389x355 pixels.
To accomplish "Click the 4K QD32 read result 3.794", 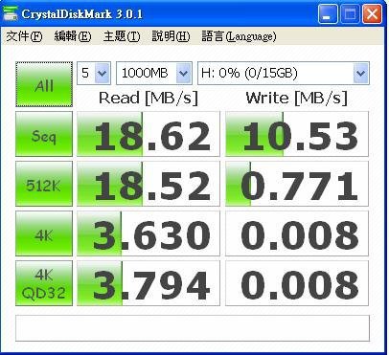I will (x=149, y=283).
